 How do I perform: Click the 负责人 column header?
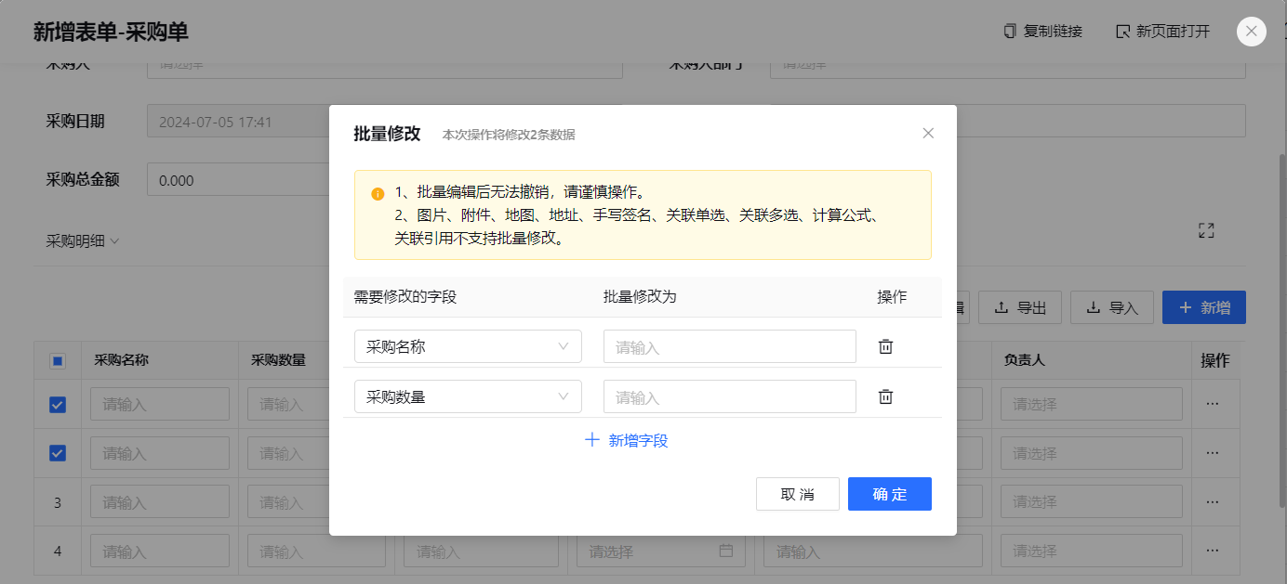click(1024, 359)
